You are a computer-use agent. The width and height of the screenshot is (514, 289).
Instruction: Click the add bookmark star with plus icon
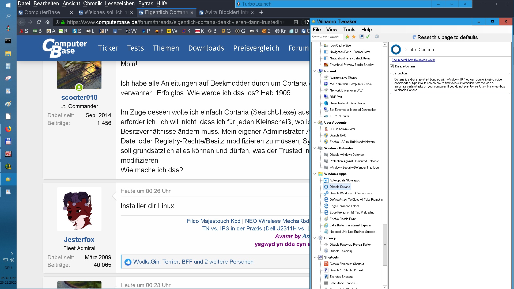347,37
